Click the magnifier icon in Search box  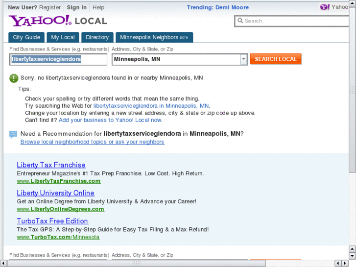point(240,21)
